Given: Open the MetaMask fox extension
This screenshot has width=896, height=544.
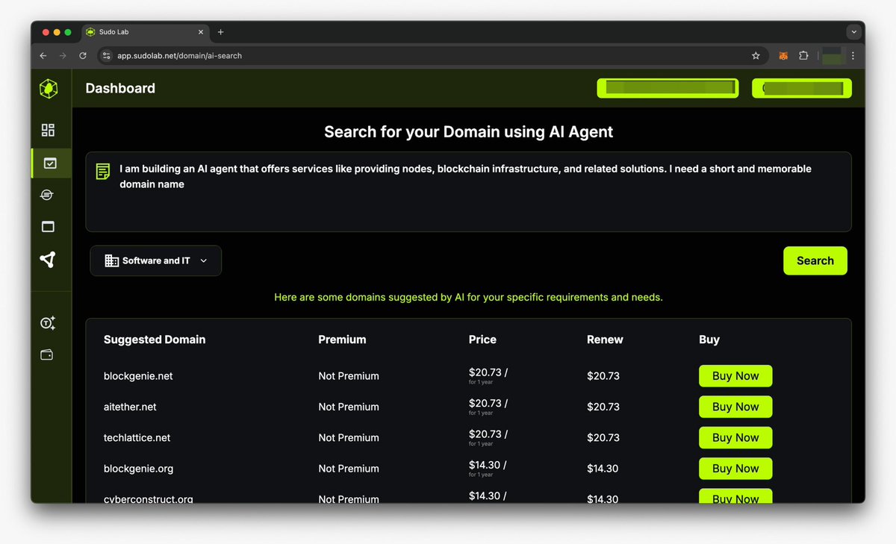Looking at the screenshot, I should (783, 55).
